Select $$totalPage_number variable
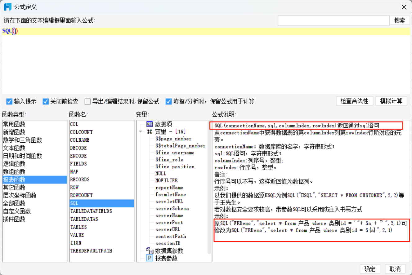 pos(180,146)
